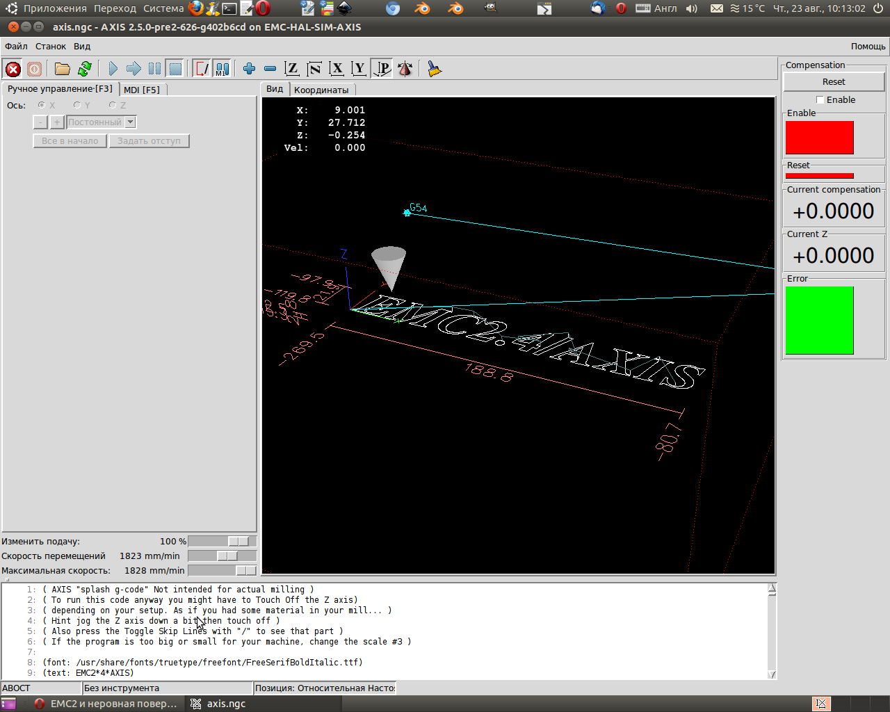This screenshot has width=890, height=712.
Task: Click the zoom in plus icon
Action: tap(249, 69)
